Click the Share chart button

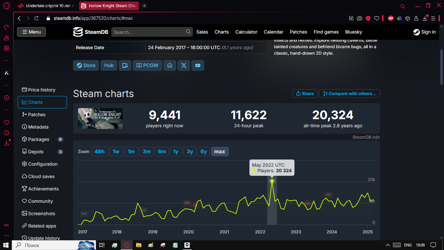[x=305, y=93]
